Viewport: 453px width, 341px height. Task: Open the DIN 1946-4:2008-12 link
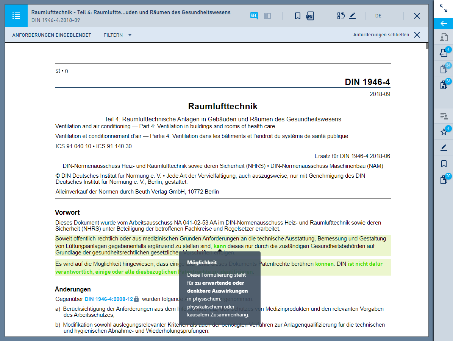coord(109,299)
